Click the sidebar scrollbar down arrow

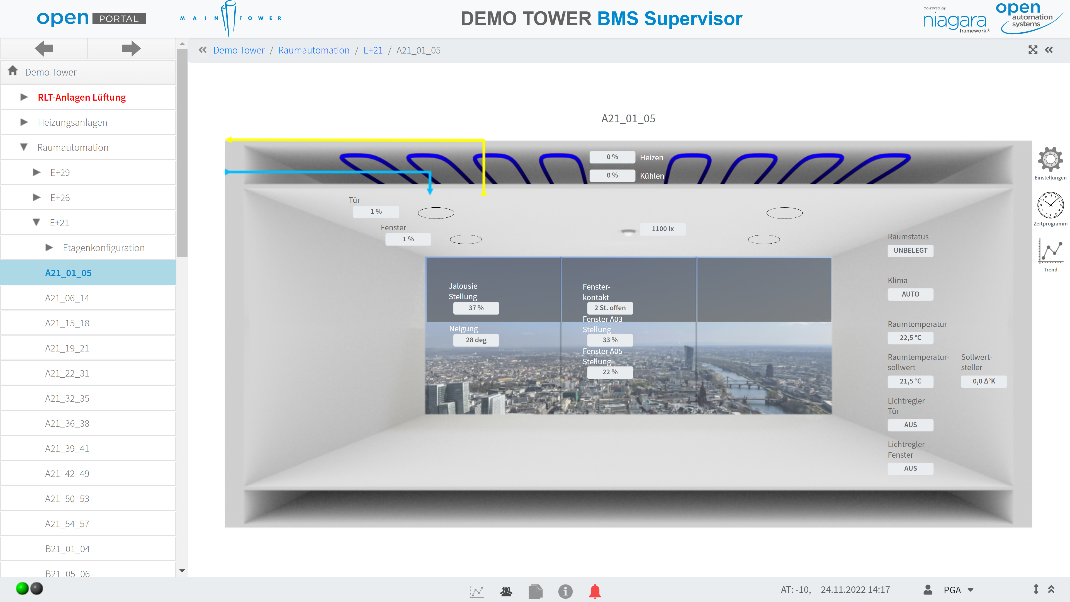(x=182, y=571)
